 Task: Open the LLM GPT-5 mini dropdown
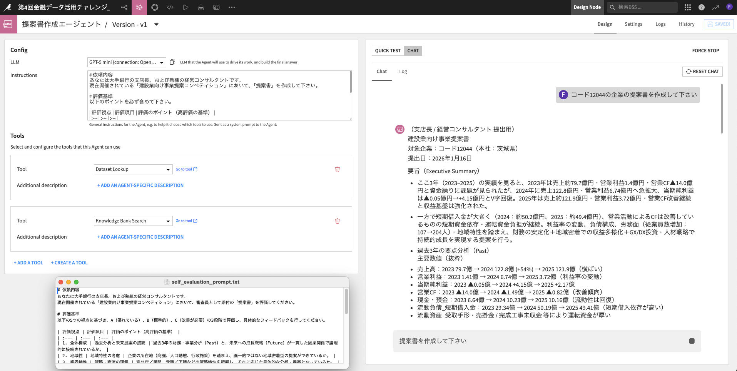(127, 62)
